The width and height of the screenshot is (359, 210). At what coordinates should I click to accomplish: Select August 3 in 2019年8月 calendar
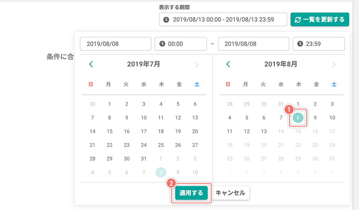[x=332, y=104]
